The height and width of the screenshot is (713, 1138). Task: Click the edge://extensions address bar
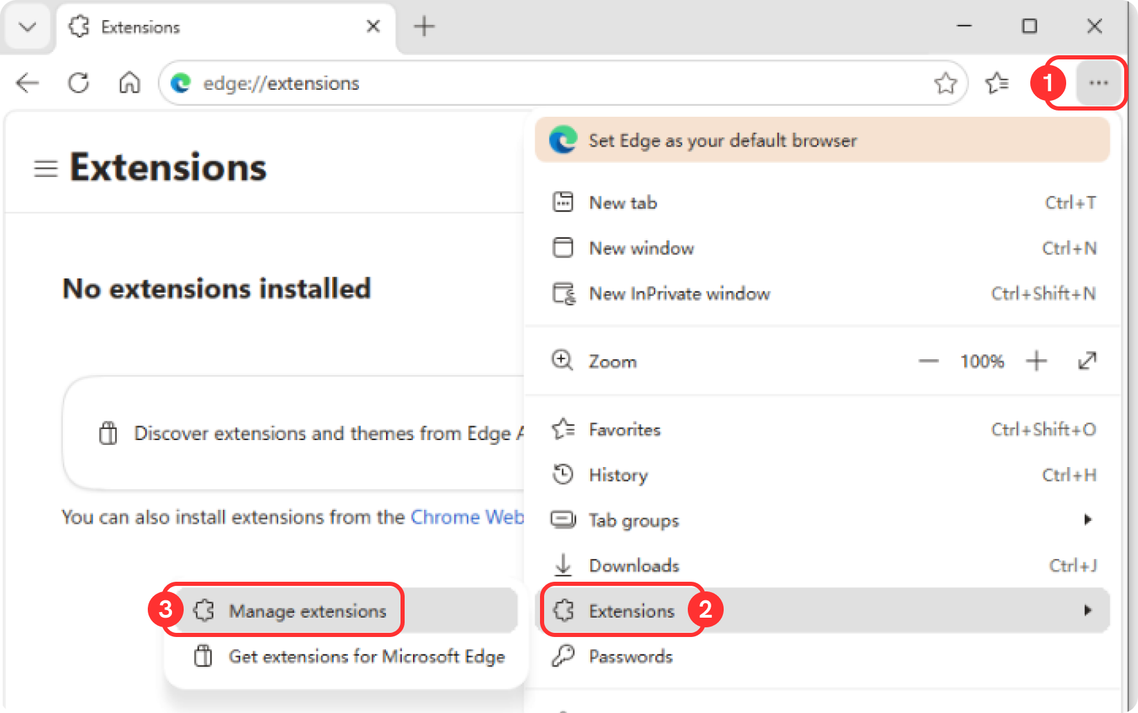point(563,83)
